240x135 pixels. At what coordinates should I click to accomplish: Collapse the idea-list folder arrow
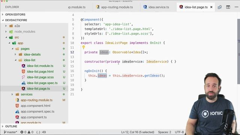click(16, 60)
